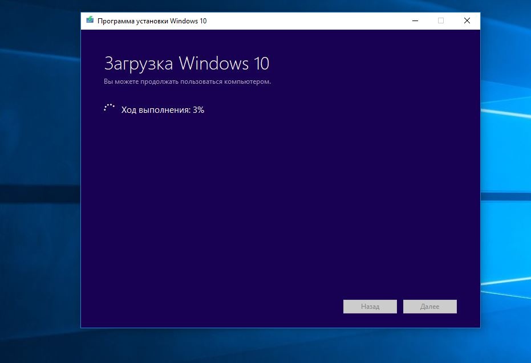Close the Программа установки Windows 10 window
Viewport: 531px width, 363px height.
[x=467, y=21]
